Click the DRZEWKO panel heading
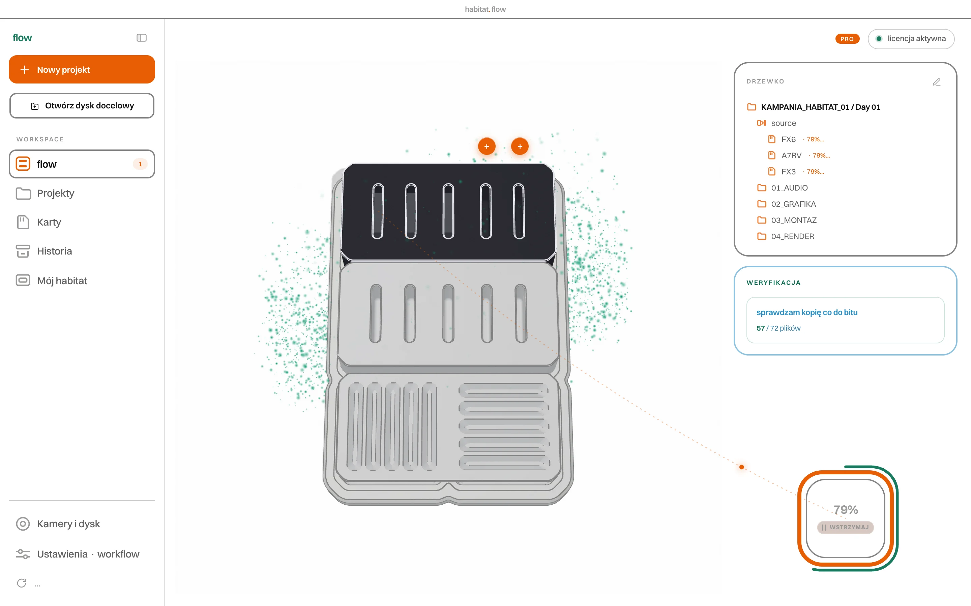 765,81
